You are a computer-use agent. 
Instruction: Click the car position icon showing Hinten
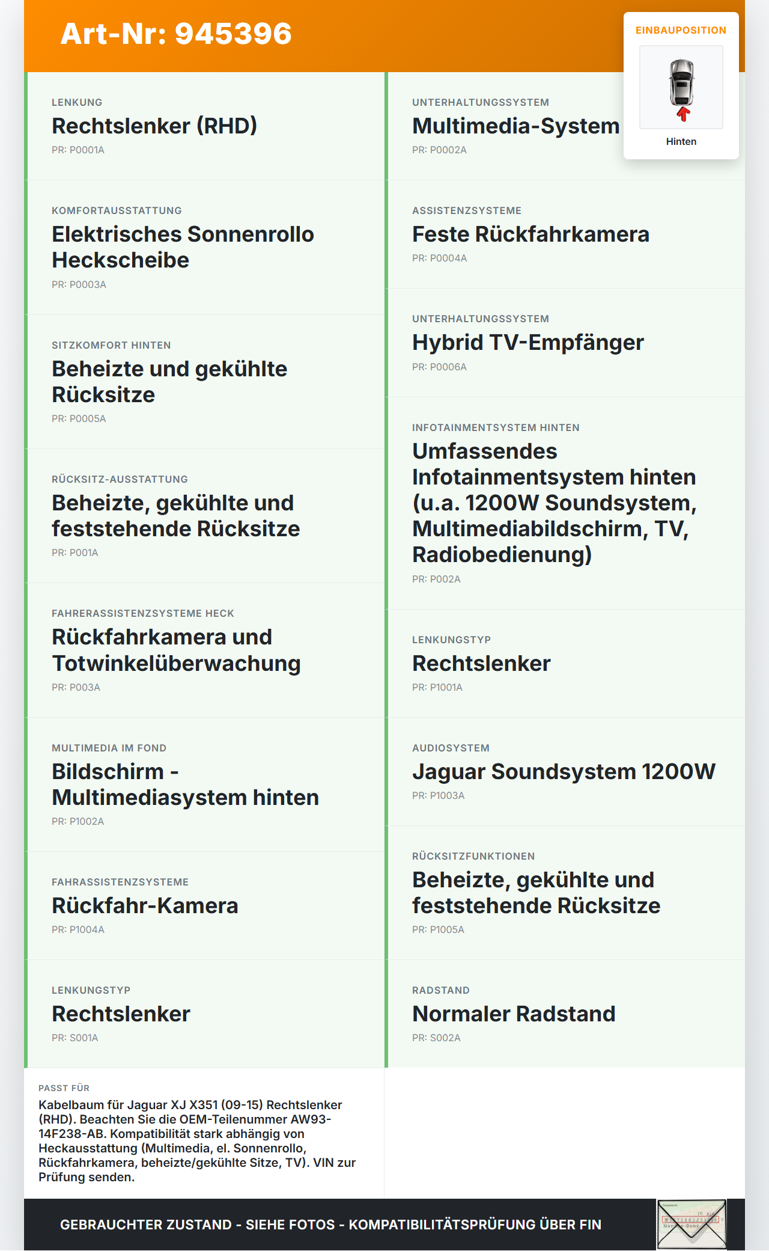681,87
